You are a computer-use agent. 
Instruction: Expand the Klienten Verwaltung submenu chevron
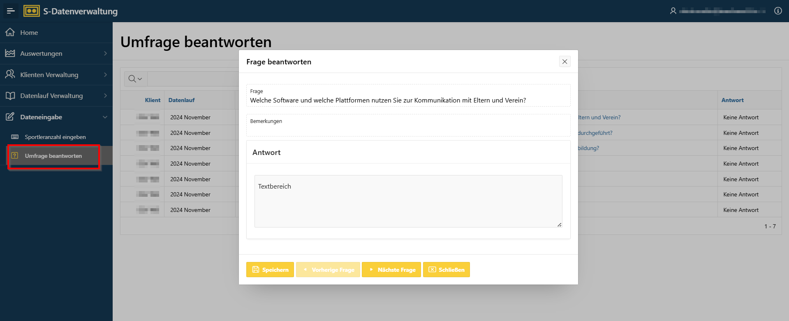point(105,75)
